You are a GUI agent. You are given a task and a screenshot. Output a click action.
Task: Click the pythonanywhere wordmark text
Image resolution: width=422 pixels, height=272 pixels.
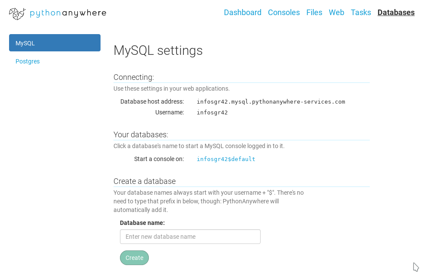pyautogui.click(x=68, y=13)
